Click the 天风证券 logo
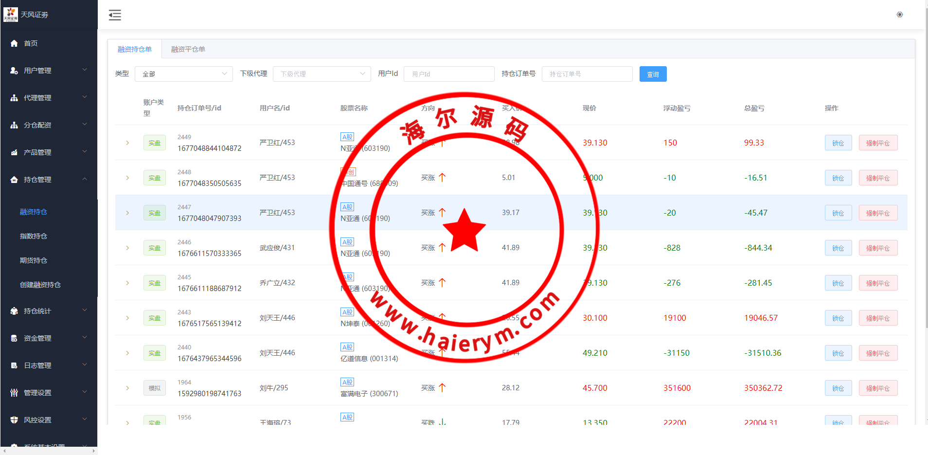 pos(11,15)
